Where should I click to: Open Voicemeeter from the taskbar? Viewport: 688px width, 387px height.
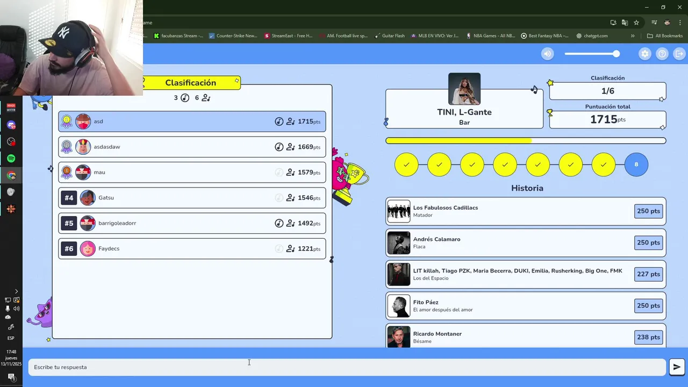[x=11, y=107]
